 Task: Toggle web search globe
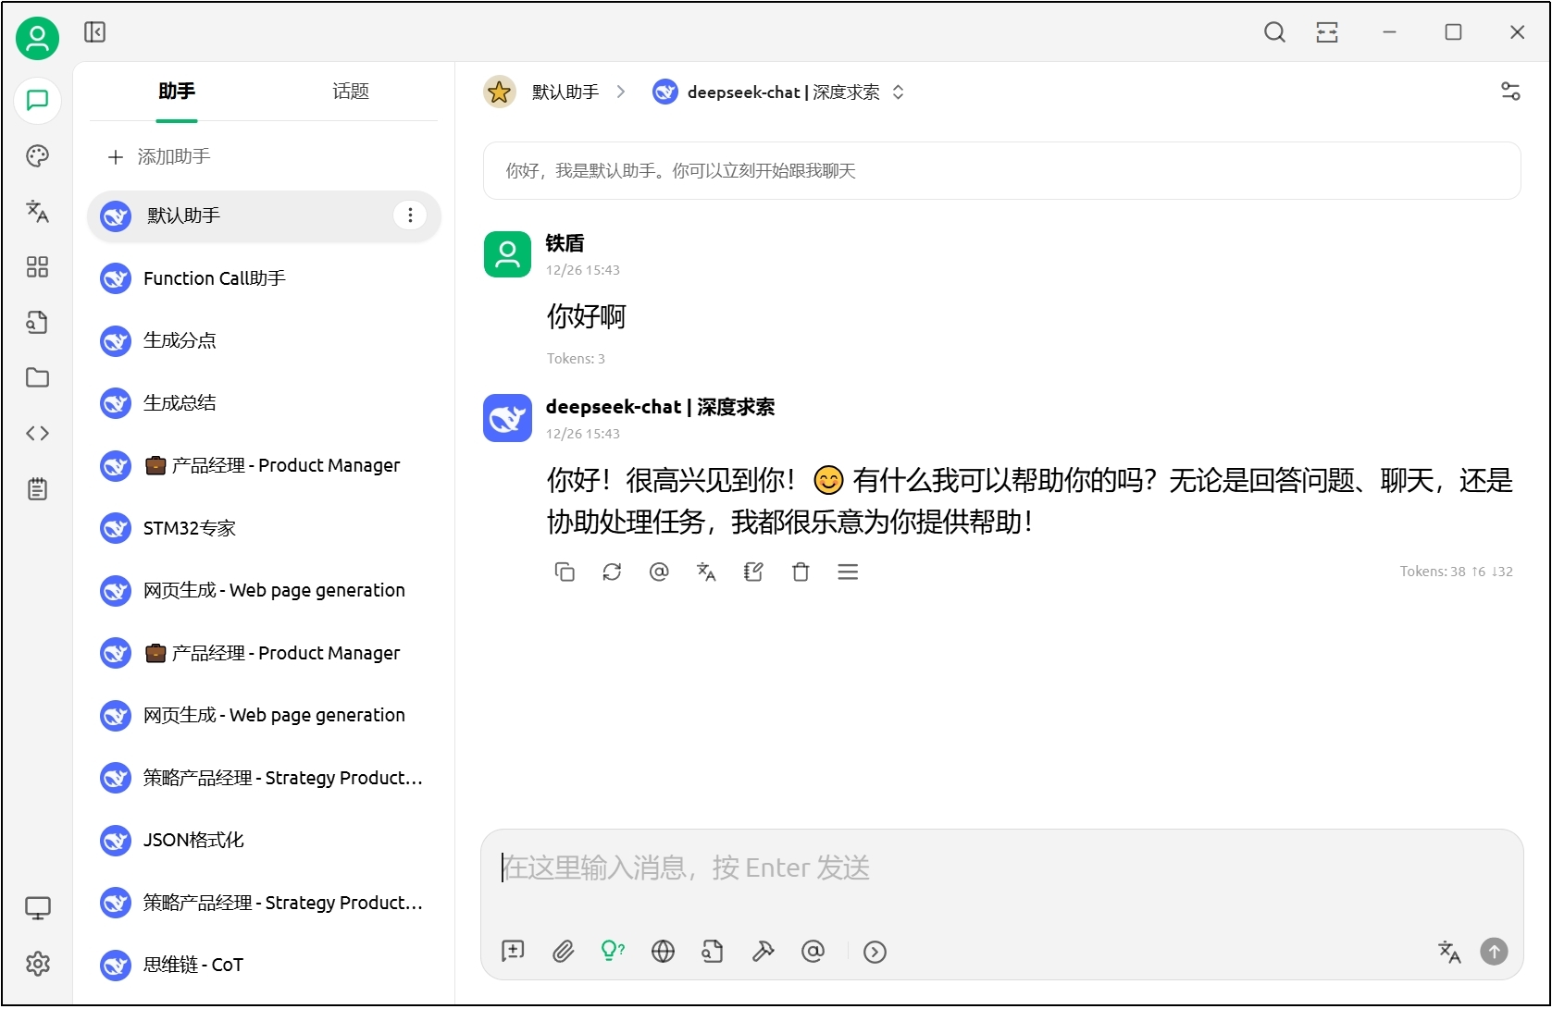663,951
